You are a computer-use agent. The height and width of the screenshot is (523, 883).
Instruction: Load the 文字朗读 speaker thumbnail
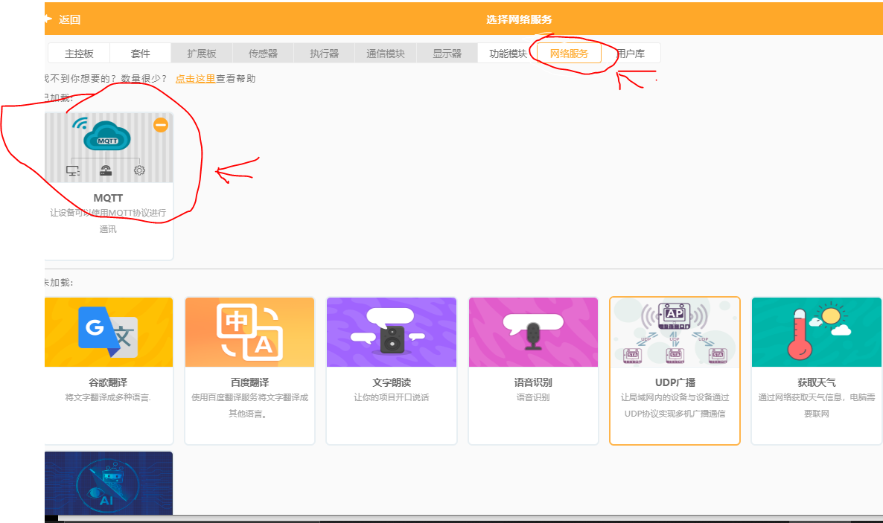click(x=392, y=332)
